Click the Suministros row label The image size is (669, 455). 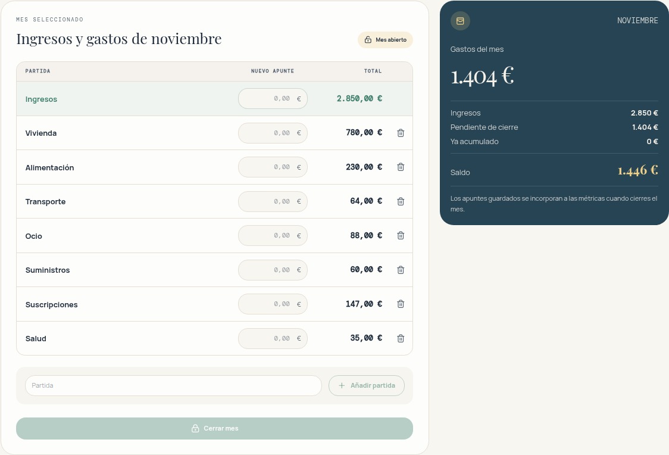[x=48, y=270]
